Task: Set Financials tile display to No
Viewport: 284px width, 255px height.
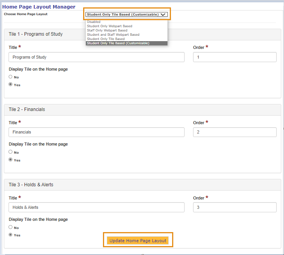Action: point(10,152)
